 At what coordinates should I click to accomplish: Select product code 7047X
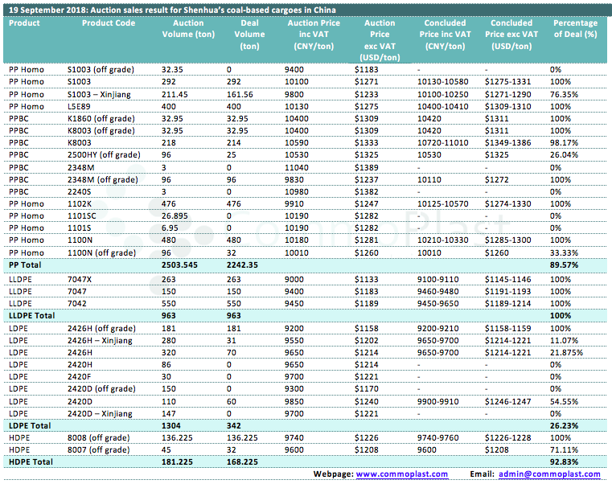[x=81, y=279]
